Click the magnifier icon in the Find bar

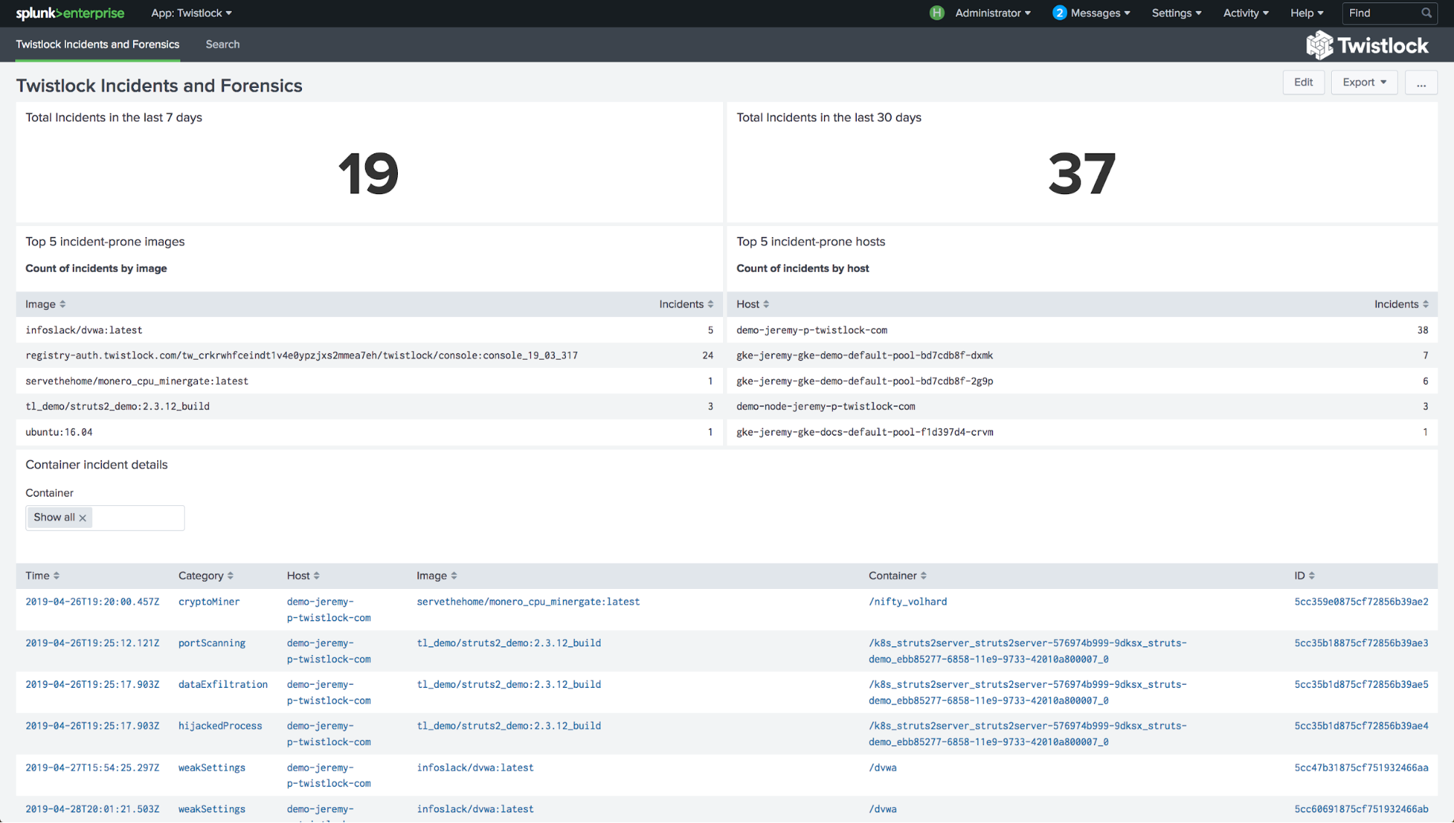pos(1426,13)
